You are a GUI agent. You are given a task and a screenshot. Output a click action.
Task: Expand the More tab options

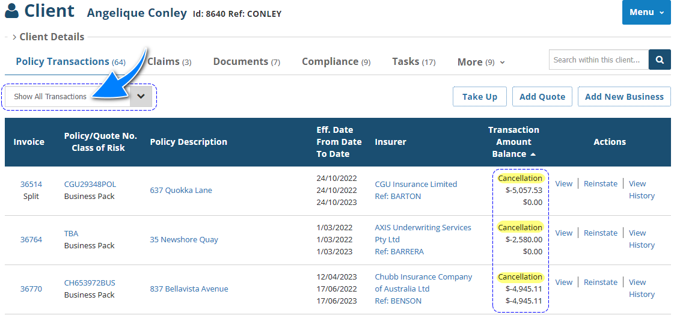[481, 62]
